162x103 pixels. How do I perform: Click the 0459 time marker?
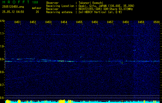[141, 22]
